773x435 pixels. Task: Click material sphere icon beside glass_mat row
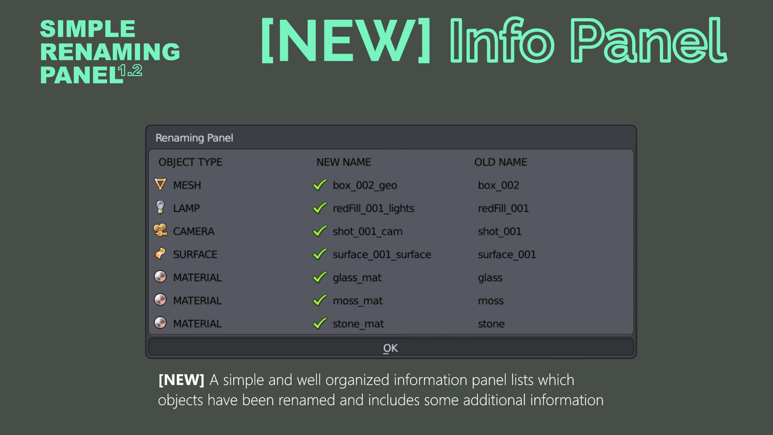(x=160, y=277)
